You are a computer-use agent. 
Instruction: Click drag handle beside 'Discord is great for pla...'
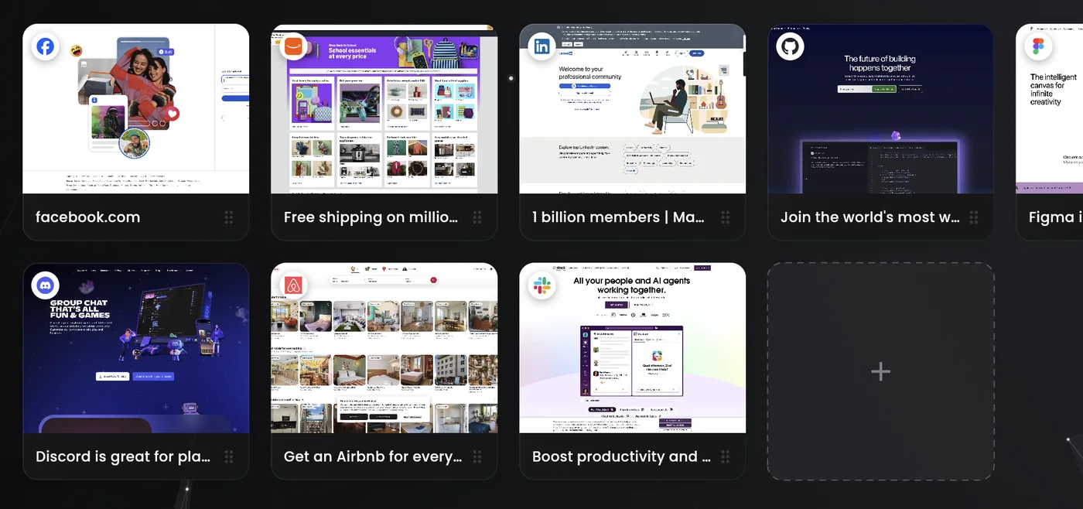229,456
